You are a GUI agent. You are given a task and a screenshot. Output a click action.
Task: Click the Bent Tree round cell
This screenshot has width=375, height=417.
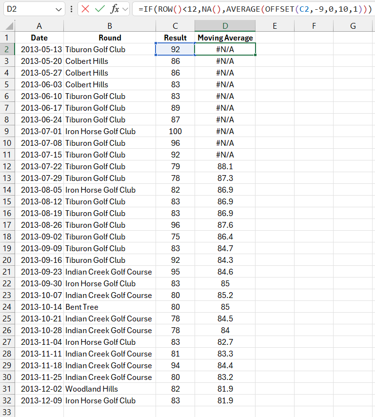[x=109, y=307]
